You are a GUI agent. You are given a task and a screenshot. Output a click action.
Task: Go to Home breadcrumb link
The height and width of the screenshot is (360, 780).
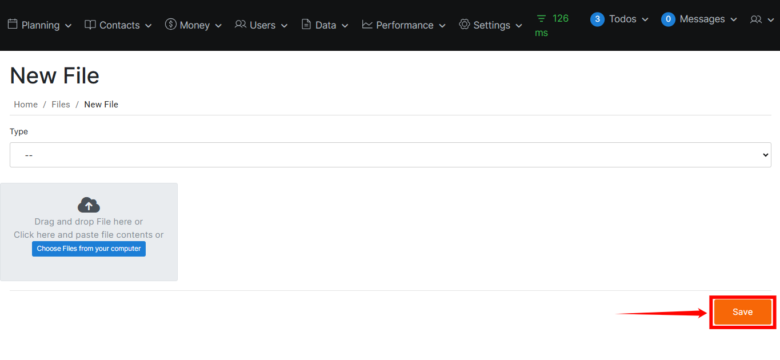(x=26, y=105)
